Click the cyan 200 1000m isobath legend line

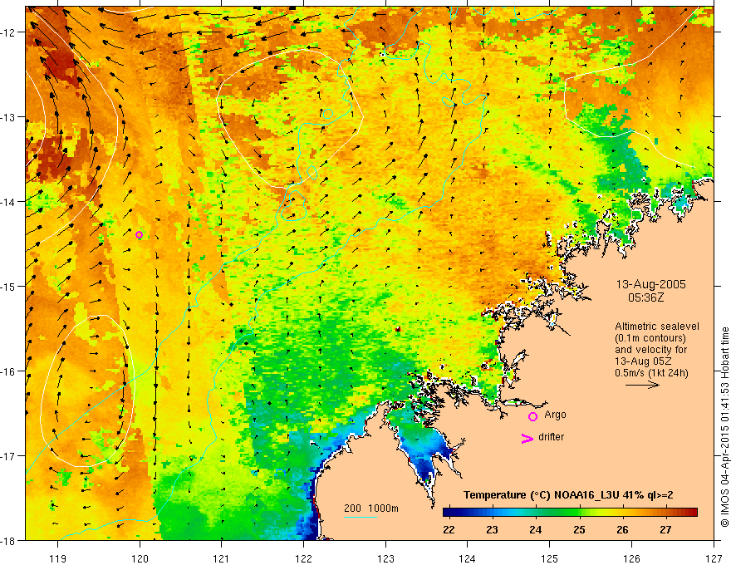pos(361,517)
